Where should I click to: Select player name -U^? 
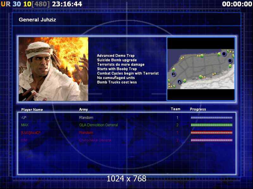[x=24, y=117]
